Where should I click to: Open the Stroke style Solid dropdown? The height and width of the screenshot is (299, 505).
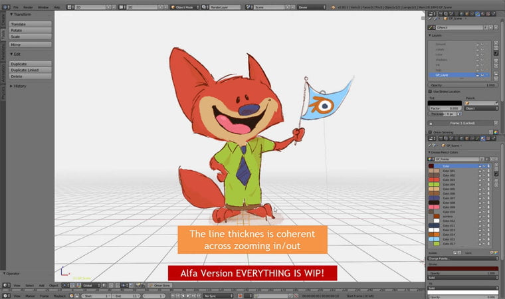(x=463, y=278)
